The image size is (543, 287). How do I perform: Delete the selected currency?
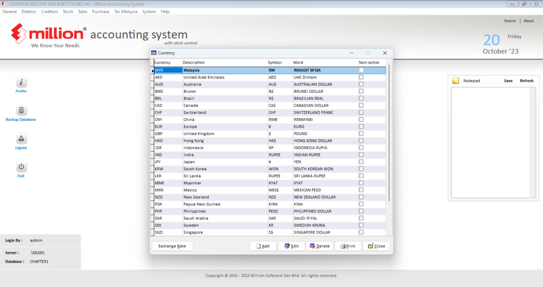320,246
